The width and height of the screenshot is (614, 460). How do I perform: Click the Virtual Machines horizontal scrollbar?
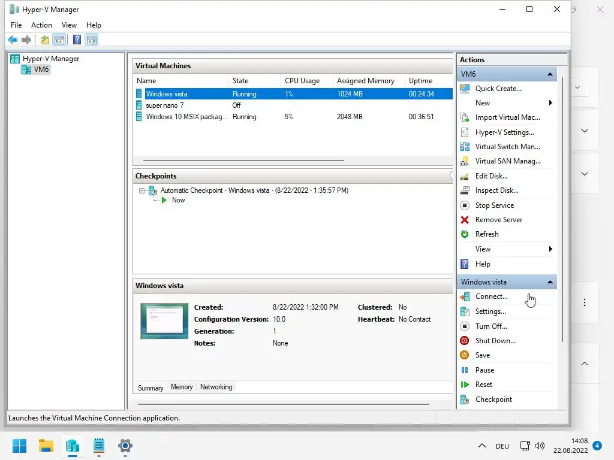243,161
